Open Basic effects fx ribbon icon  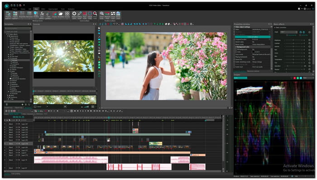point(42,15)
